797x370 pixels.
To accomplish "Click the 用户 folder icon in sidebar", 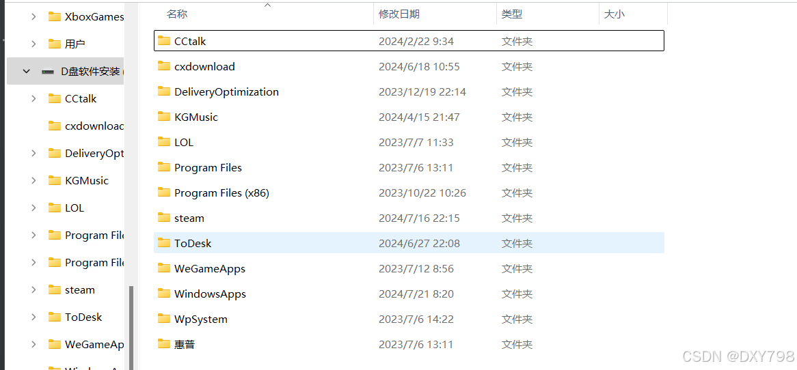I will (55, 44).
